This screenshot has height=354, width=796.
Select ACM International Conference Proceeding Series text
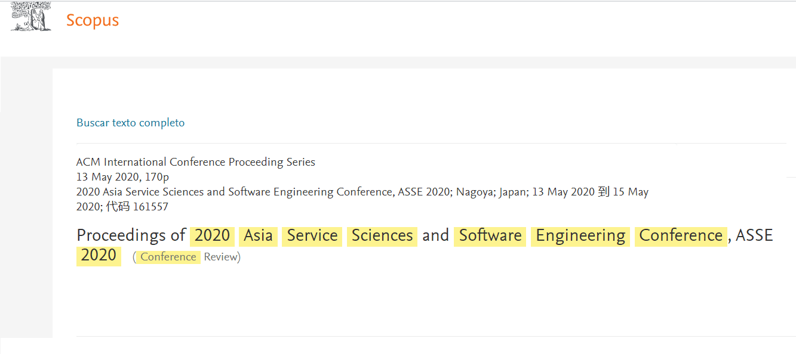196,162
